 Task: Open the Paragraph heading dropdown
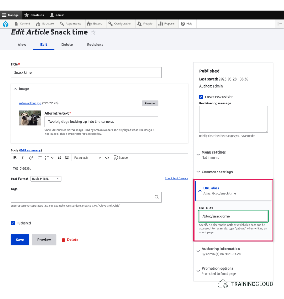[87, 158]
